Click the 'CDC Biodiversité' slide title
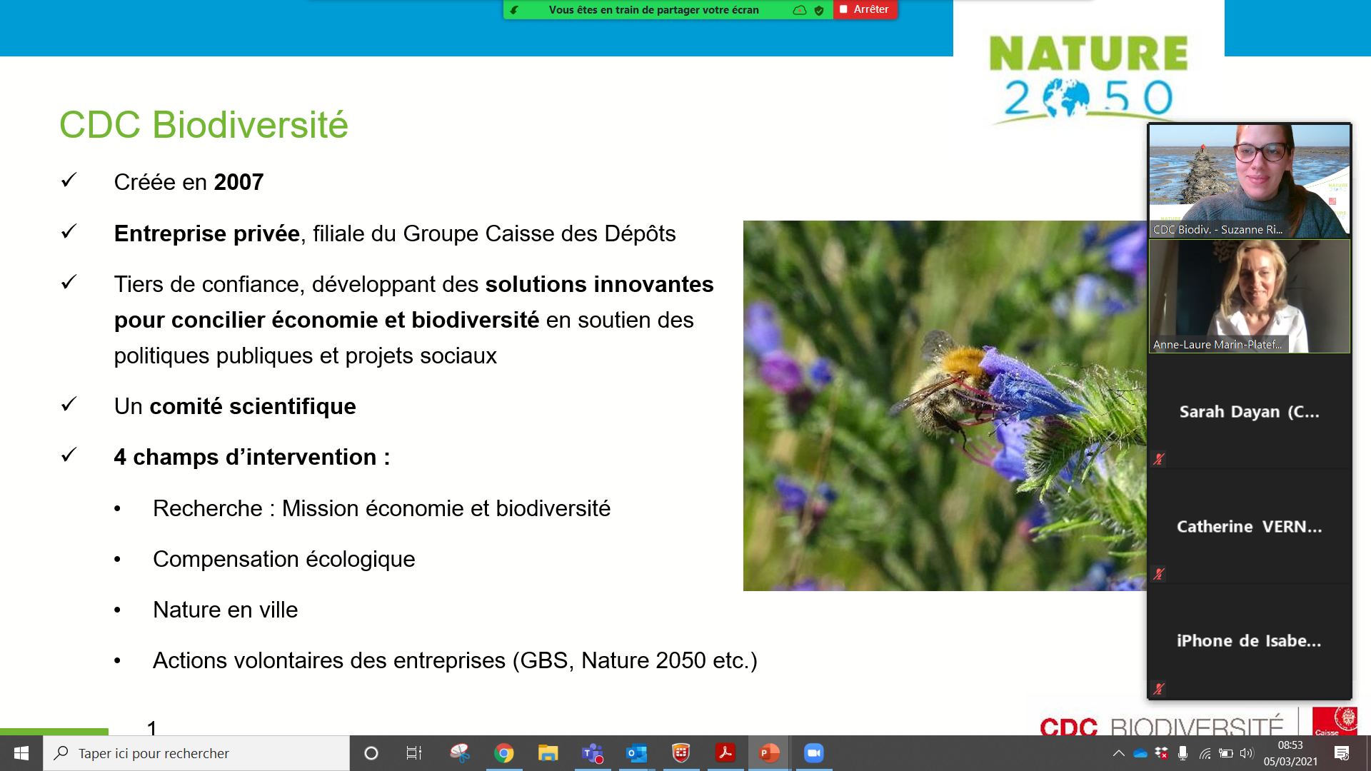The width and height of the screenshot is (1371, 771). point(204,125)
